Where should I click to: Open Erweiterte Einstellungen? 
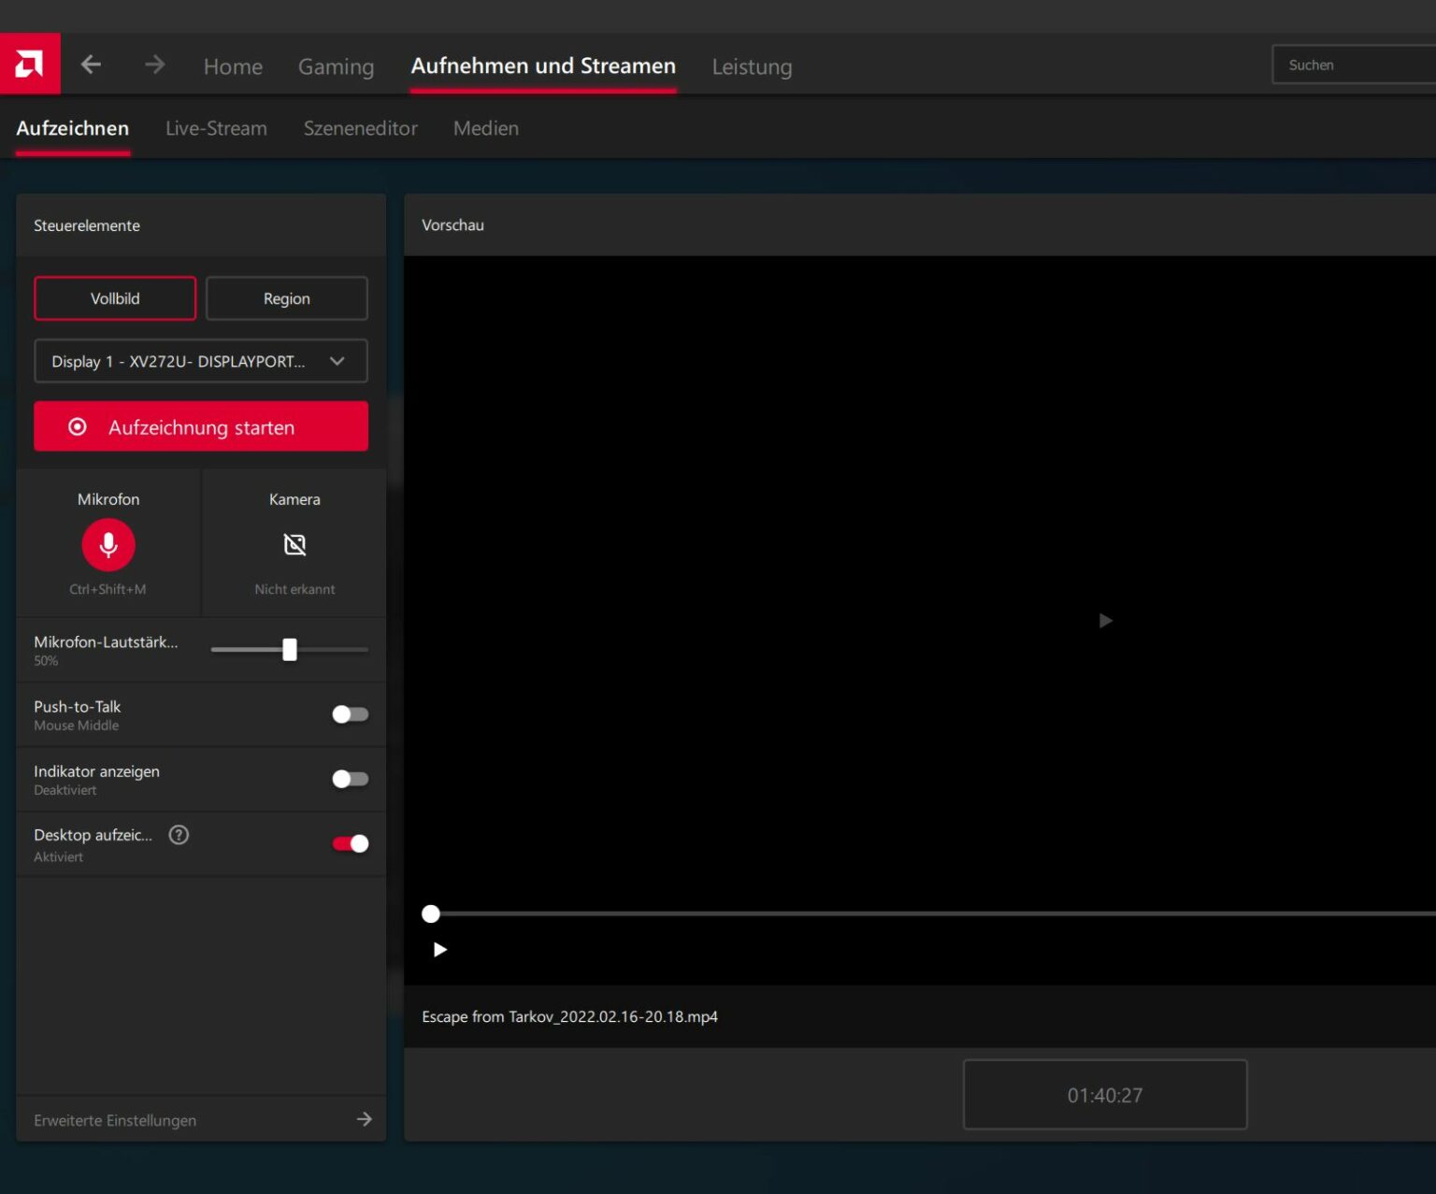(114, 1119)
